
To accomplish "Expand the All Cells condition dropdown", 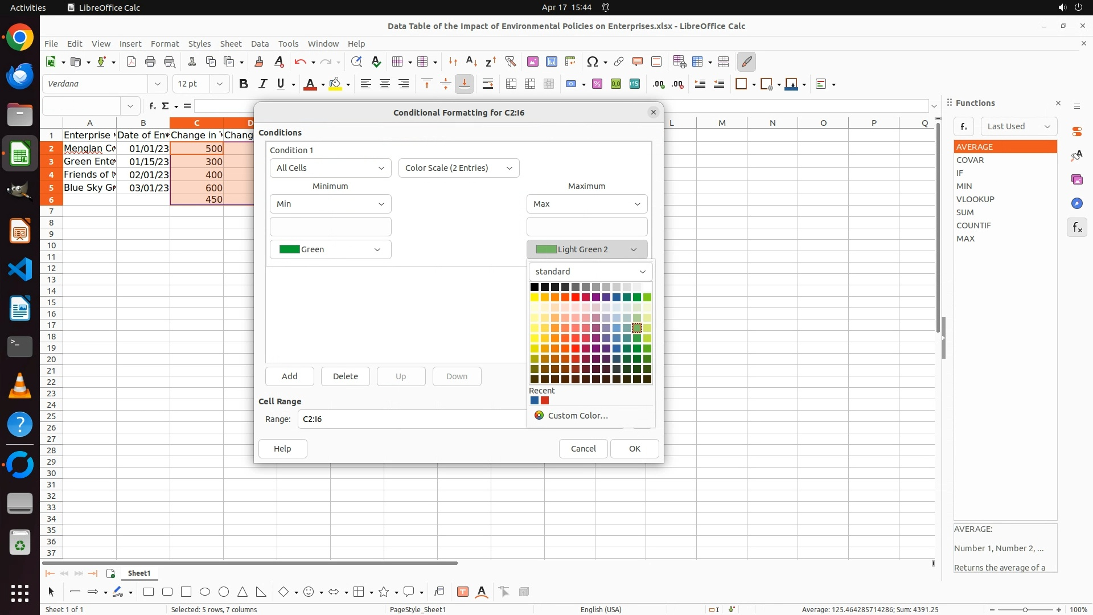I will [330, 168].
